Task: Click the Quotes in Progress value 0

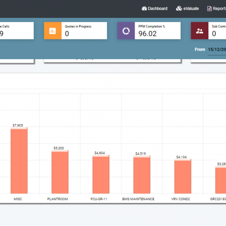Action: pos(67,34)
